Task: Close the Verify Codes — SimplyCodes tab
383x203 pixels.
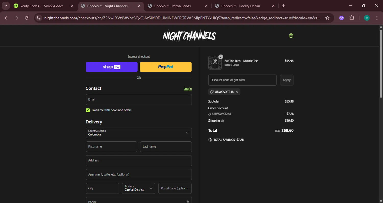Action: coord(72,6)
